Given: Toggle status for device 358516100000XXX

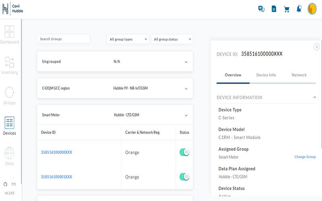Looking at the screenshot, I should (x=184, y=152).
